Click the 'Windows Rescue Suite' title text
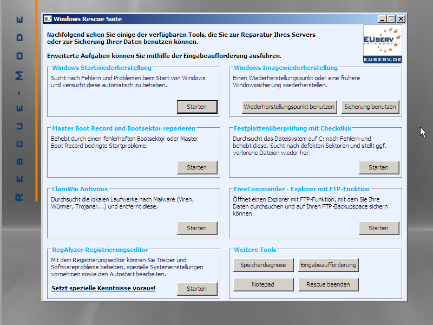 (x=88, y=19)
